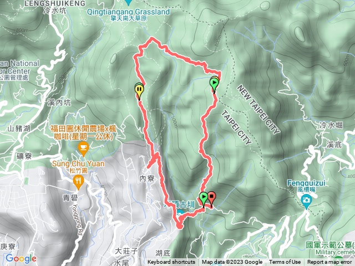This screenshot has width=355, height=266.
Task: Select the Sung Chu Yuan restaurant pin
Action: [79, 182]
